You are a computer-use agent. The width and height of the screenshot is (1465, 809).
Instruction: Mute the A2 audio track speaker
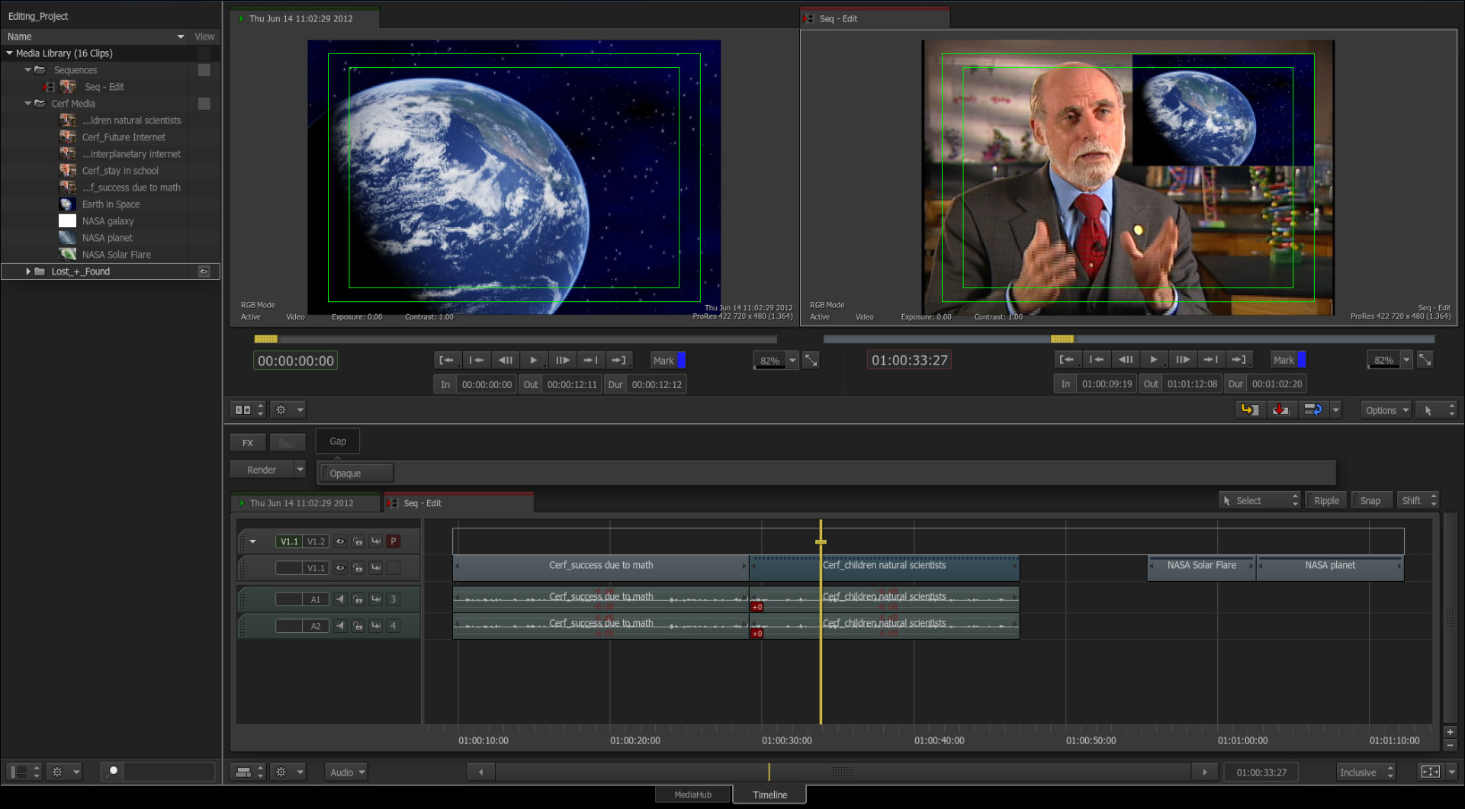coord(340,626)
